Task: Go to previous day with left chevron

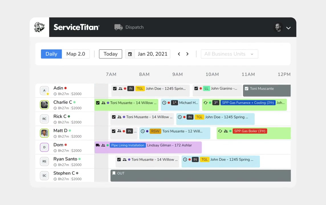Action: tap(179, 54)
